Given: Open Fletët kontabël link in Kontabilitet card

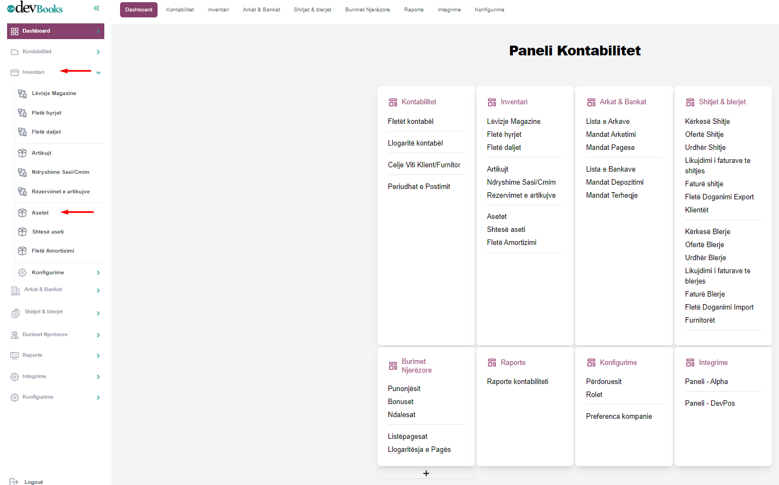Looking at the screenshot, I should (411, 122).
